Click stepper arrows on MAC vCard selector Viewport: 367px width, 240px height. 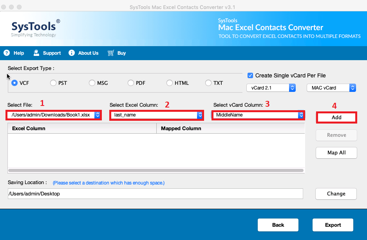click(x=353, y=88)
